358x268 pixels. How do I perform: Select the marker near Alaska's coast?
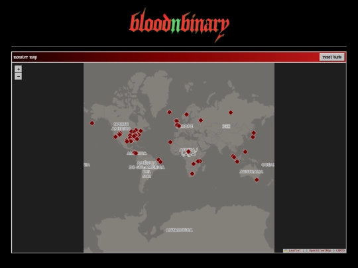92,123
